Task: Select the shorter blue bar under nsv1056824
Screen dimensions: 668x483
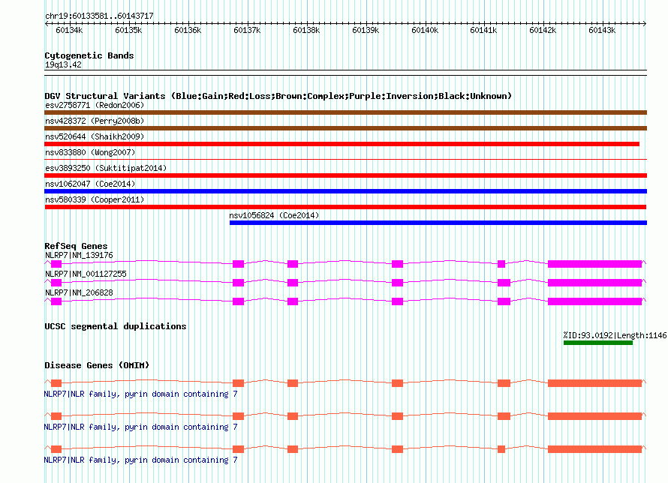Action: click(x=438, y=223)
